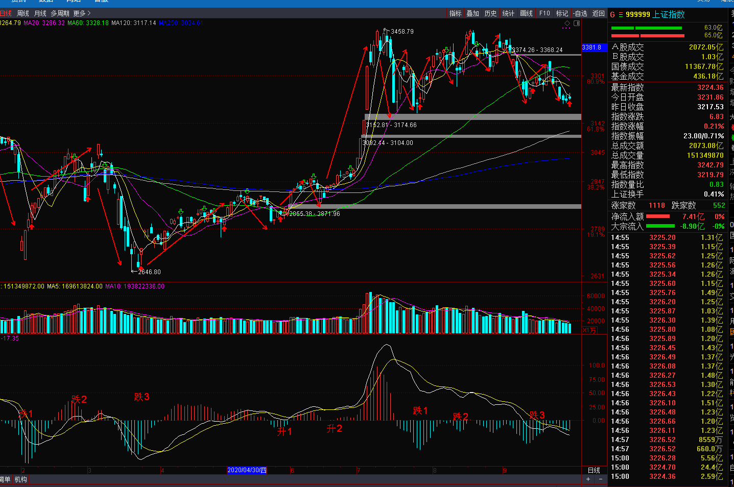The width and height of the screenshot is (734, 487).
Task: Click the 14:57 660.0万 tick row
Action: coord(667,449)
